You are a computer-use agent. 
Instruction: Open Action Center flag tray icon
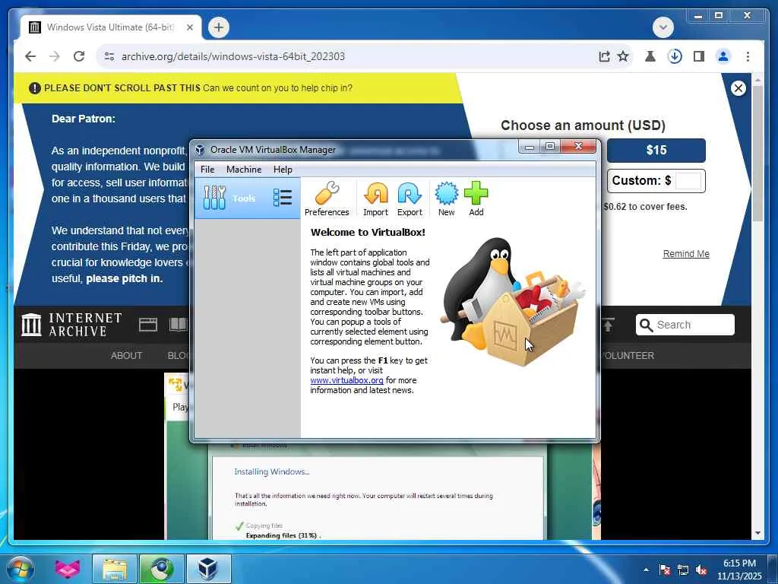(664, 570)
